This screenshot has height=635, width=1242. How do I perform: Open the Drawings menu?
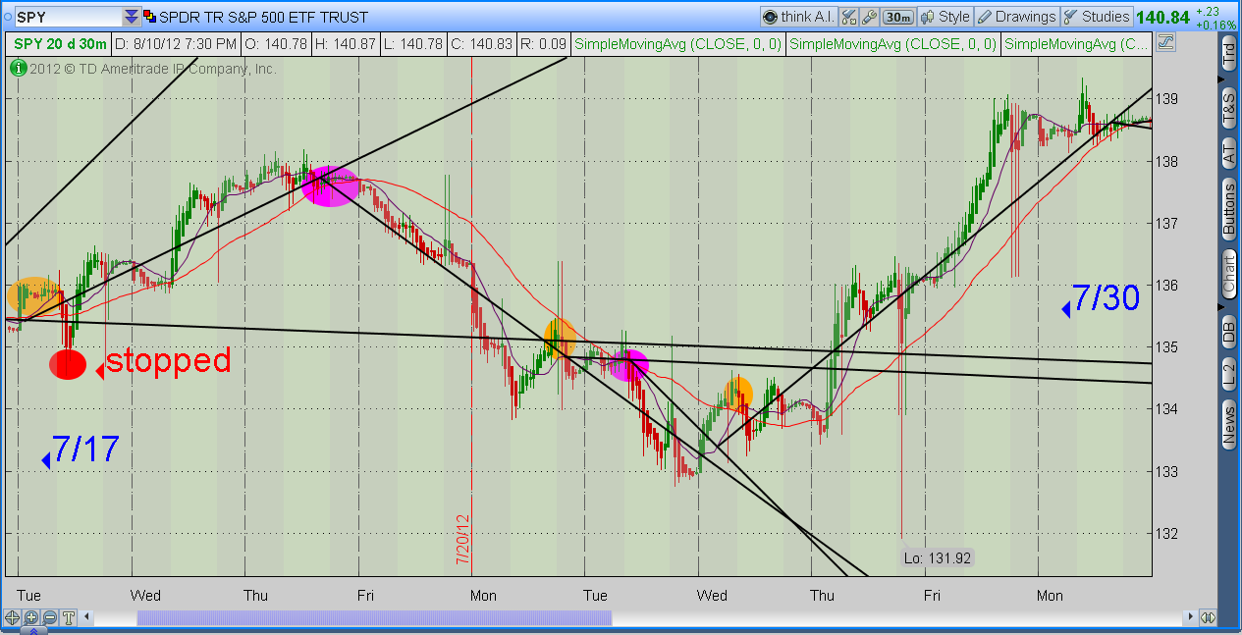click(x=1016, y=17)
